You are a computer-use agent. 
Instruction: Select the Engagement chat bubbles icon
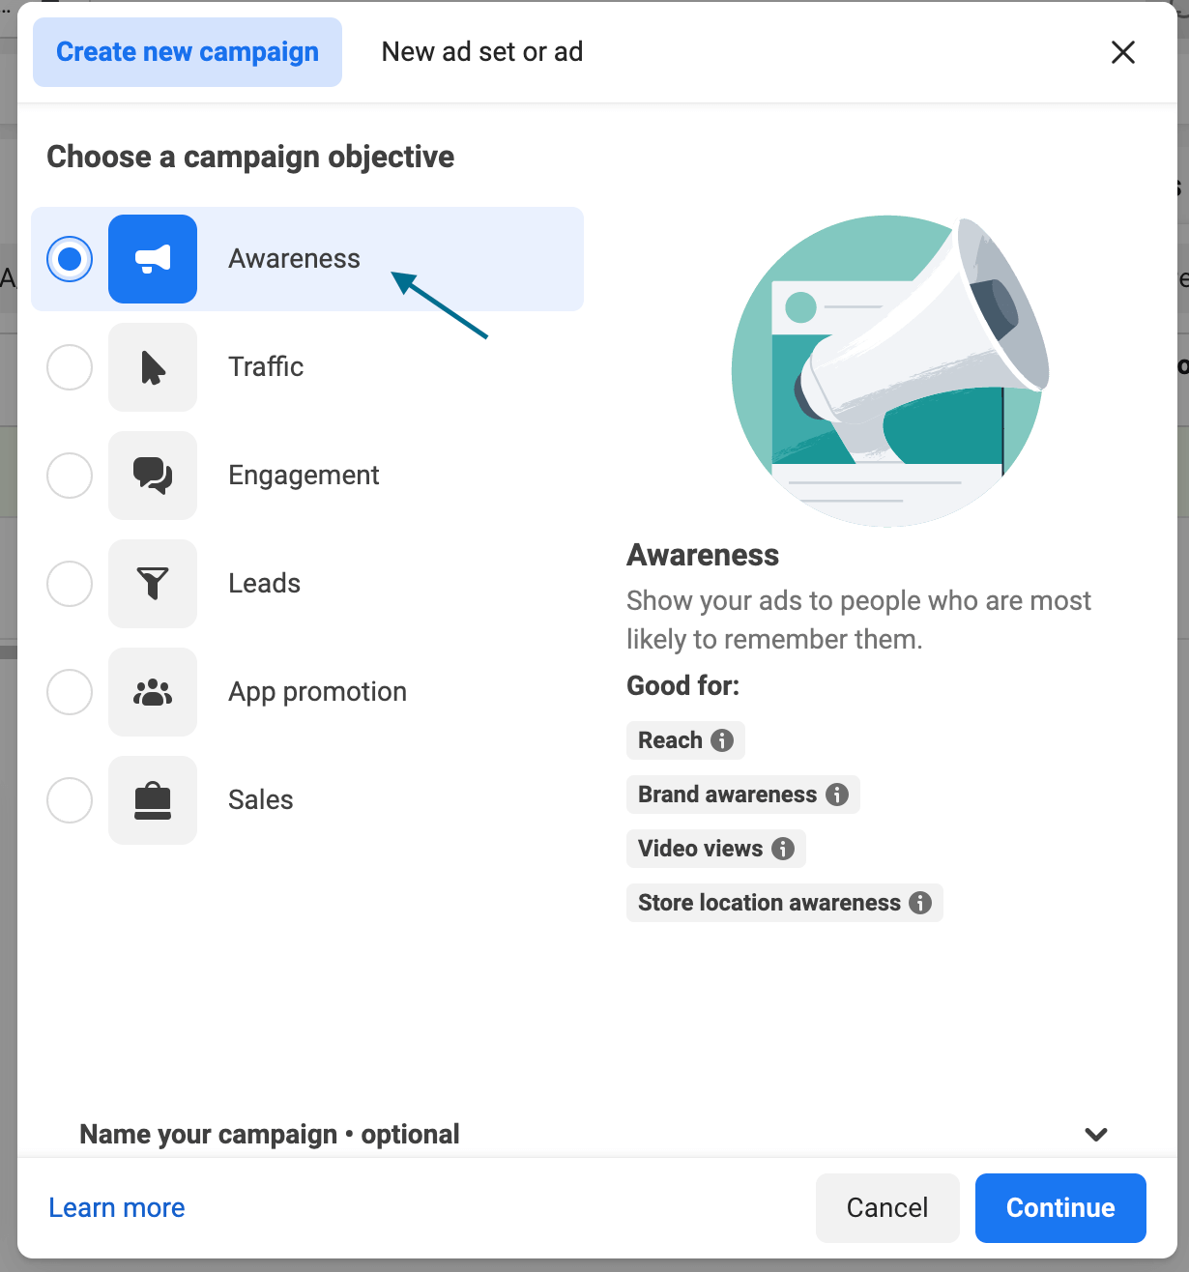tap(152, 476)
